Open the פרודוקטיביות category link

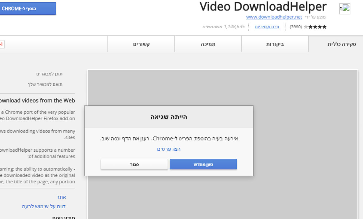(x=267, y=27)
